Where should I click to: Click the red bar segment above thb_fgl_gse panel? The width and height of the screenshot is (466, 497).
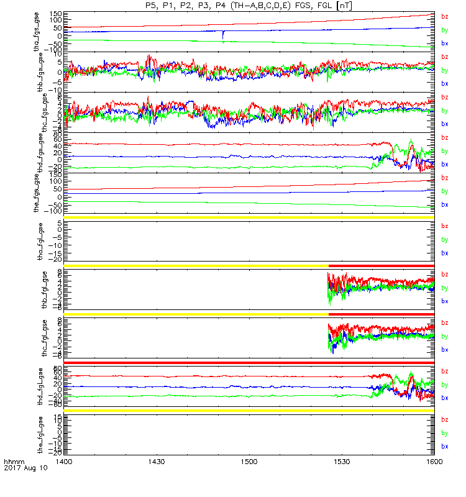pyautogui.click(x=381, y=266)
